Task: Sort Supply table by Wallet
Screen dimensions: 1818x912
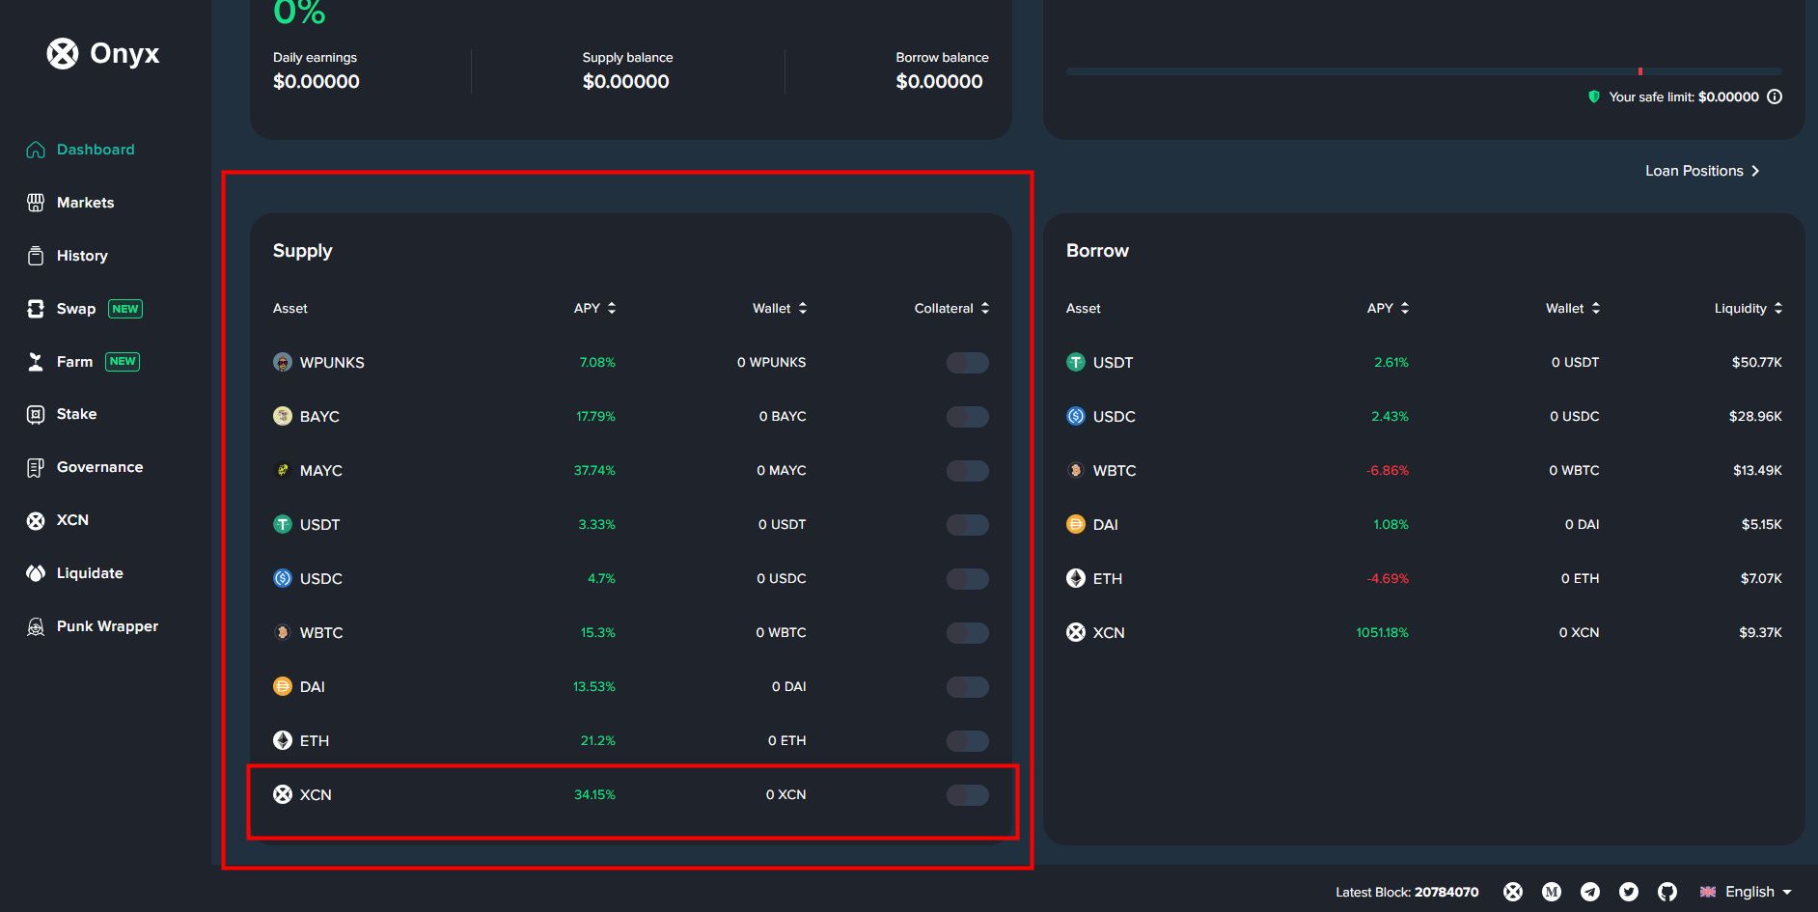Action: (x=780, y=308)
